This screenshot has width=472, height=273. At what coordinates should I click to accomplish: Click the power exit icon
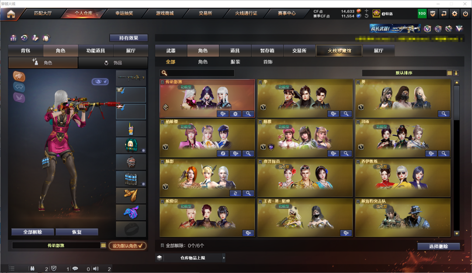tap(465, 14)
